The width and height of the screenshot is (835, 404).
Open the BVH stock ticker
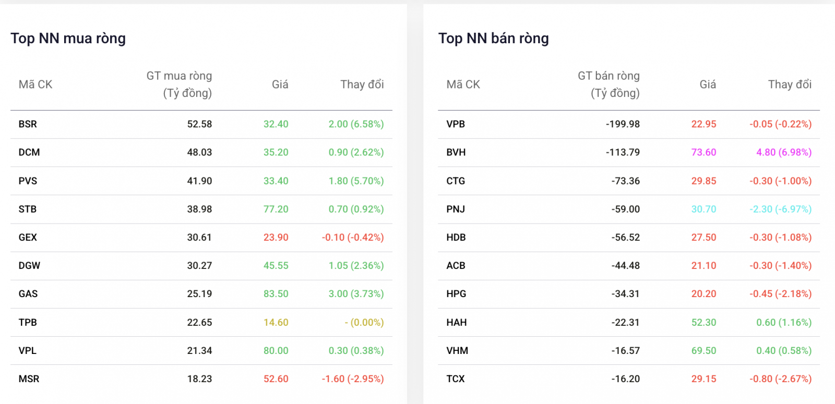pyautogui.click(x=456, y=152)
